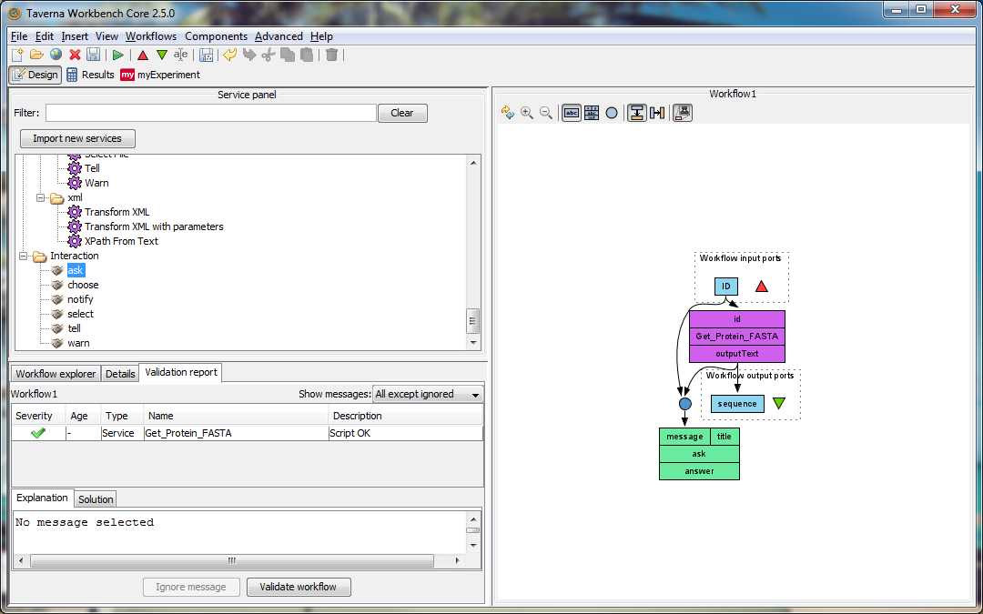Run the workflow with the green play icon
Screen dimensions: 983x614
[x=117, y=55]
